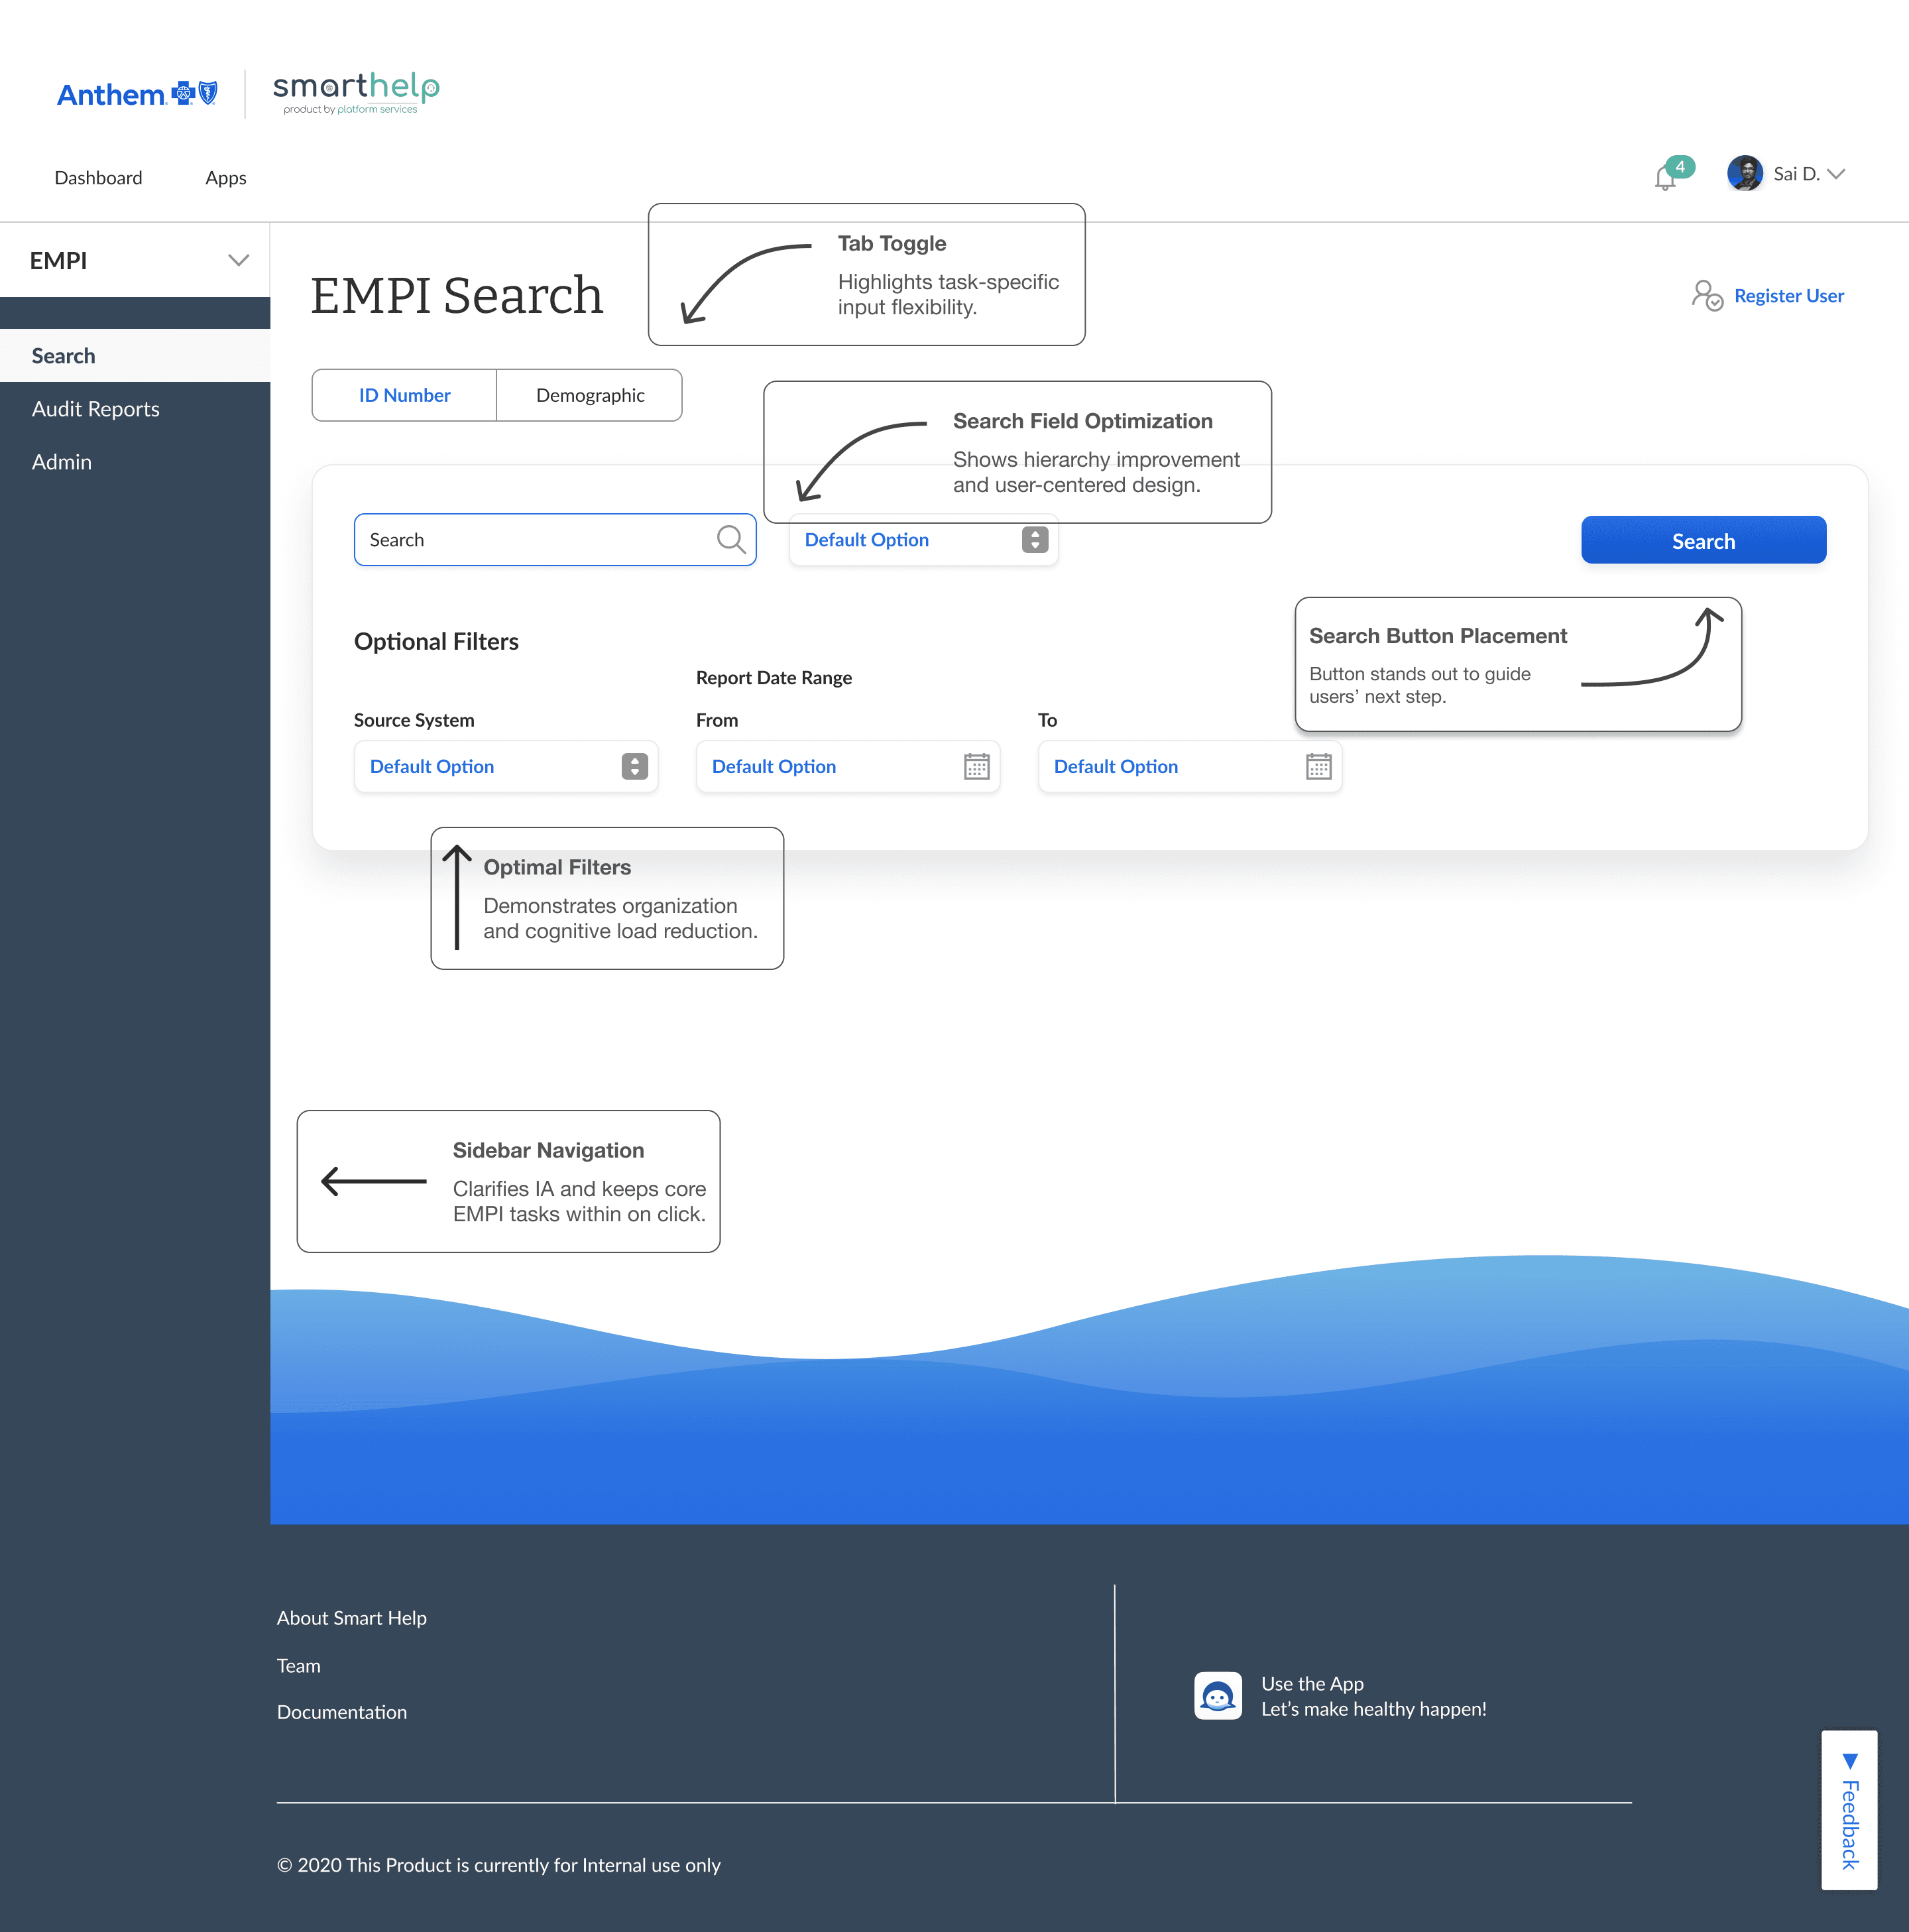The height and width of the screenshot is (1932, 1909).
Task: Open the Team footer link
Action: pos(298,1665)
